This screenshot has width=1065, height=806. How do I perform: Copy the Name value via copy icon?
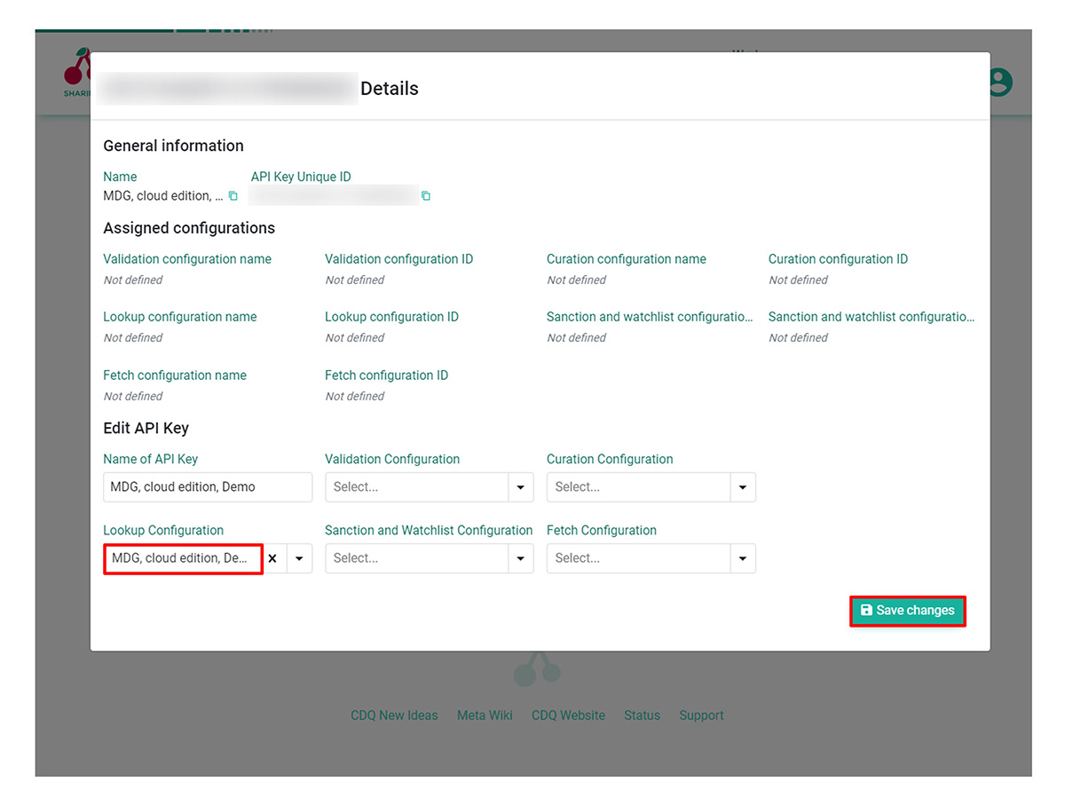pyautogui.click(x=233, y=196)
